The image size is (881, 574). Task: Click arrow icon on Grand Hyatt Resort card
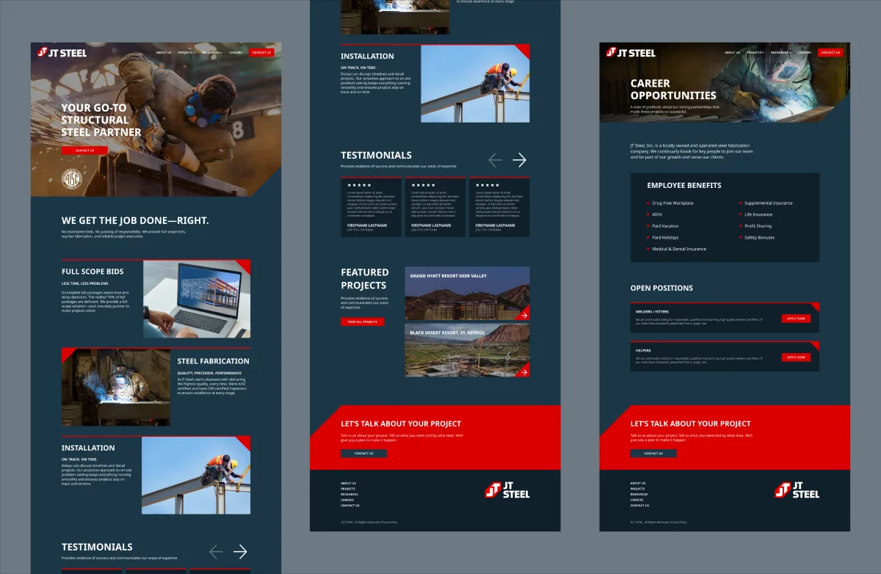coord(523,316)
